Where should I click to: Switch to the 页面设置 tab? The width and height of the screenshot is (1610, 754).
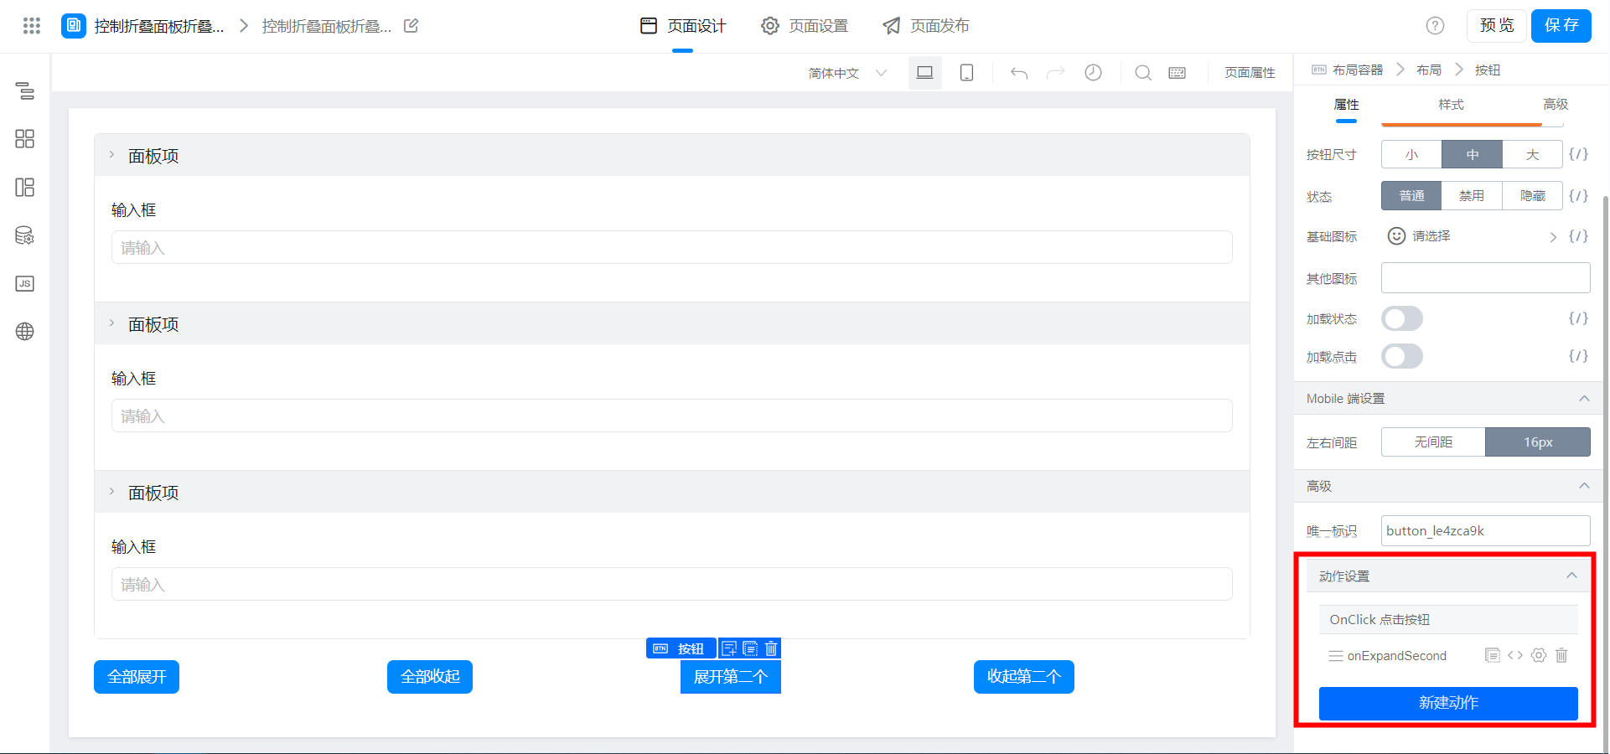click(x=805, y=26)
